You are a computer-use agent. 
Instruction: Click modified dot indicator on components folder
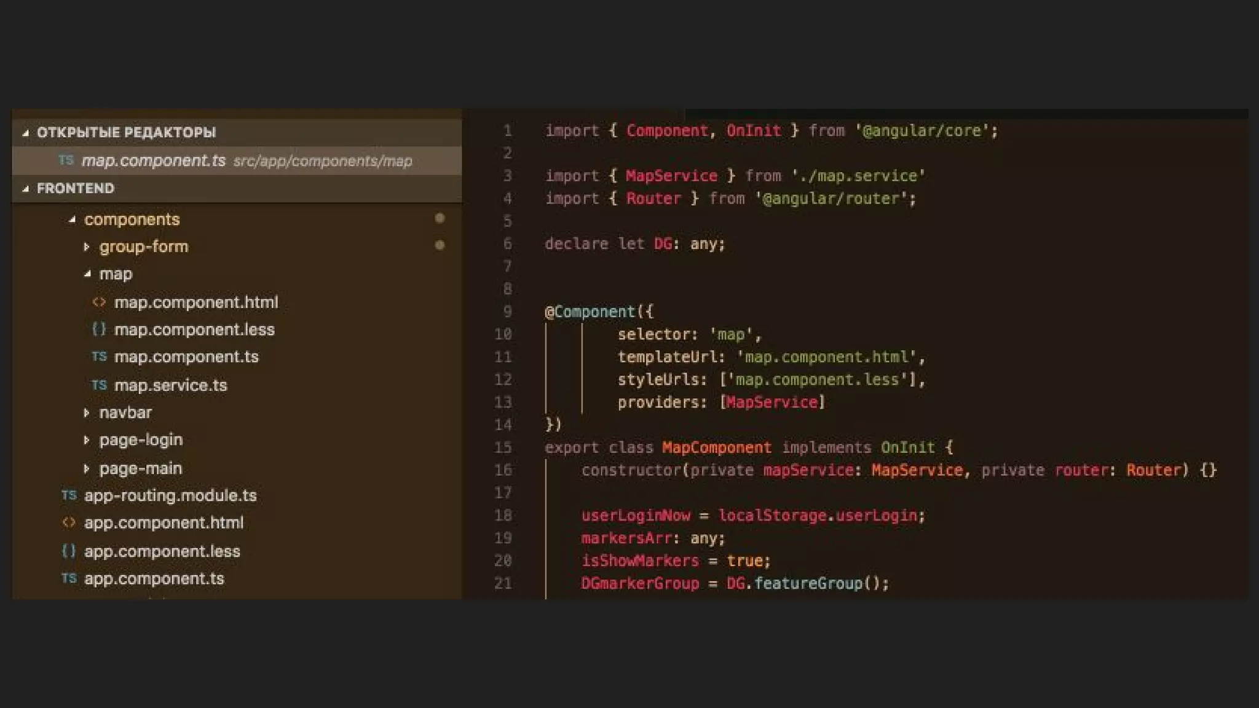[x=440, y=218]
